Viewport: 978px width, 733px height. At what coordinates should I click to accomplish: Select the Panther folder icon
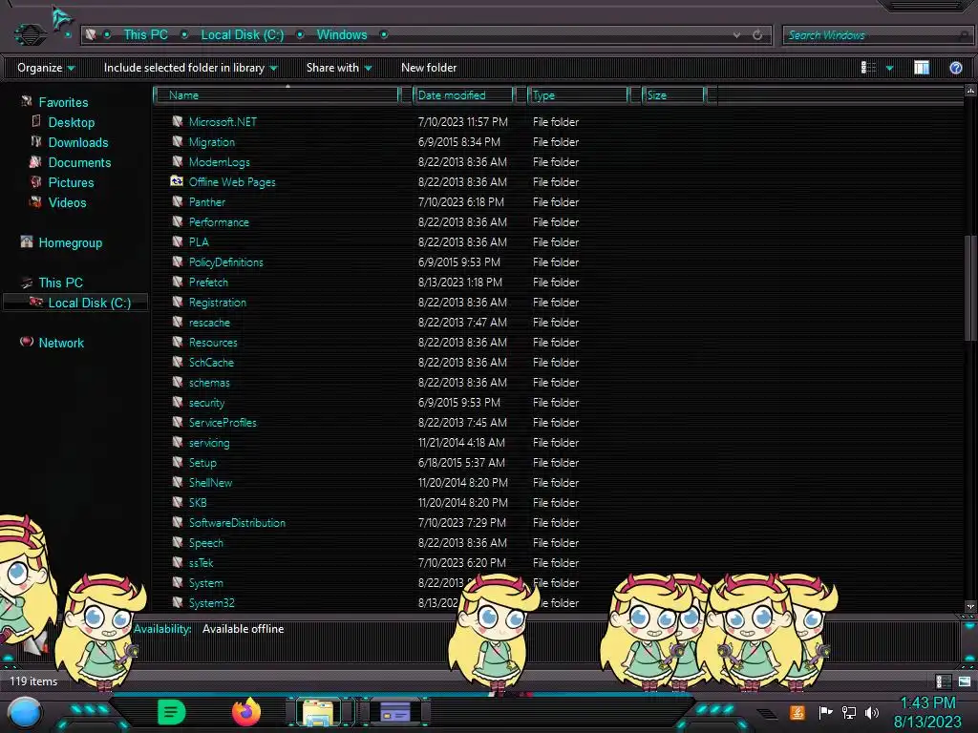(x=177, y=200)
